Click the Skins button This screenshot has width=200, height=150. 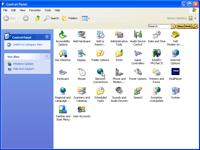pyautogui.click(x=180, y=26)
